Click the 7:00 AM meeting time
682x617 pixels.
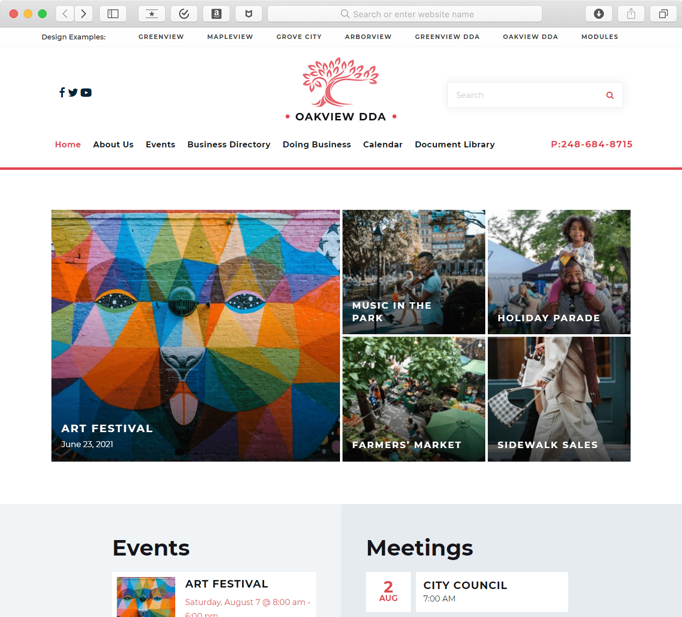[439, 599]
